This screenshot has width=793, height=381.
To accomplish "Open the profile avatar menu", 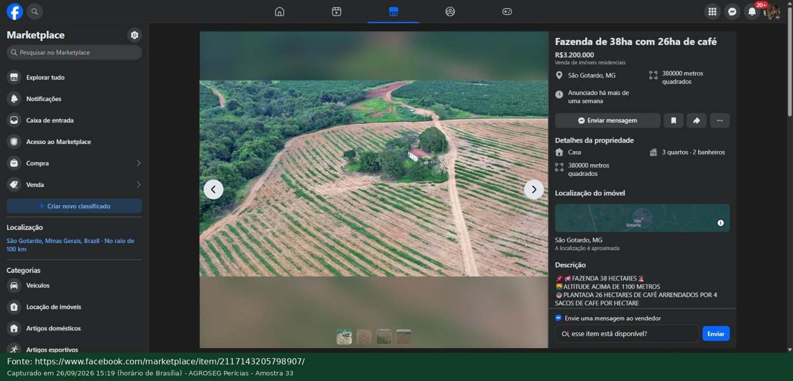I will pyautogui.click(x=771, y=11).
